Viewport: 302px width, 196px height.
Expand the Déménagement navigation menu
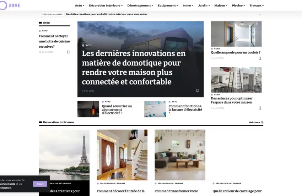pyautogui.click(x=140, y=6)
